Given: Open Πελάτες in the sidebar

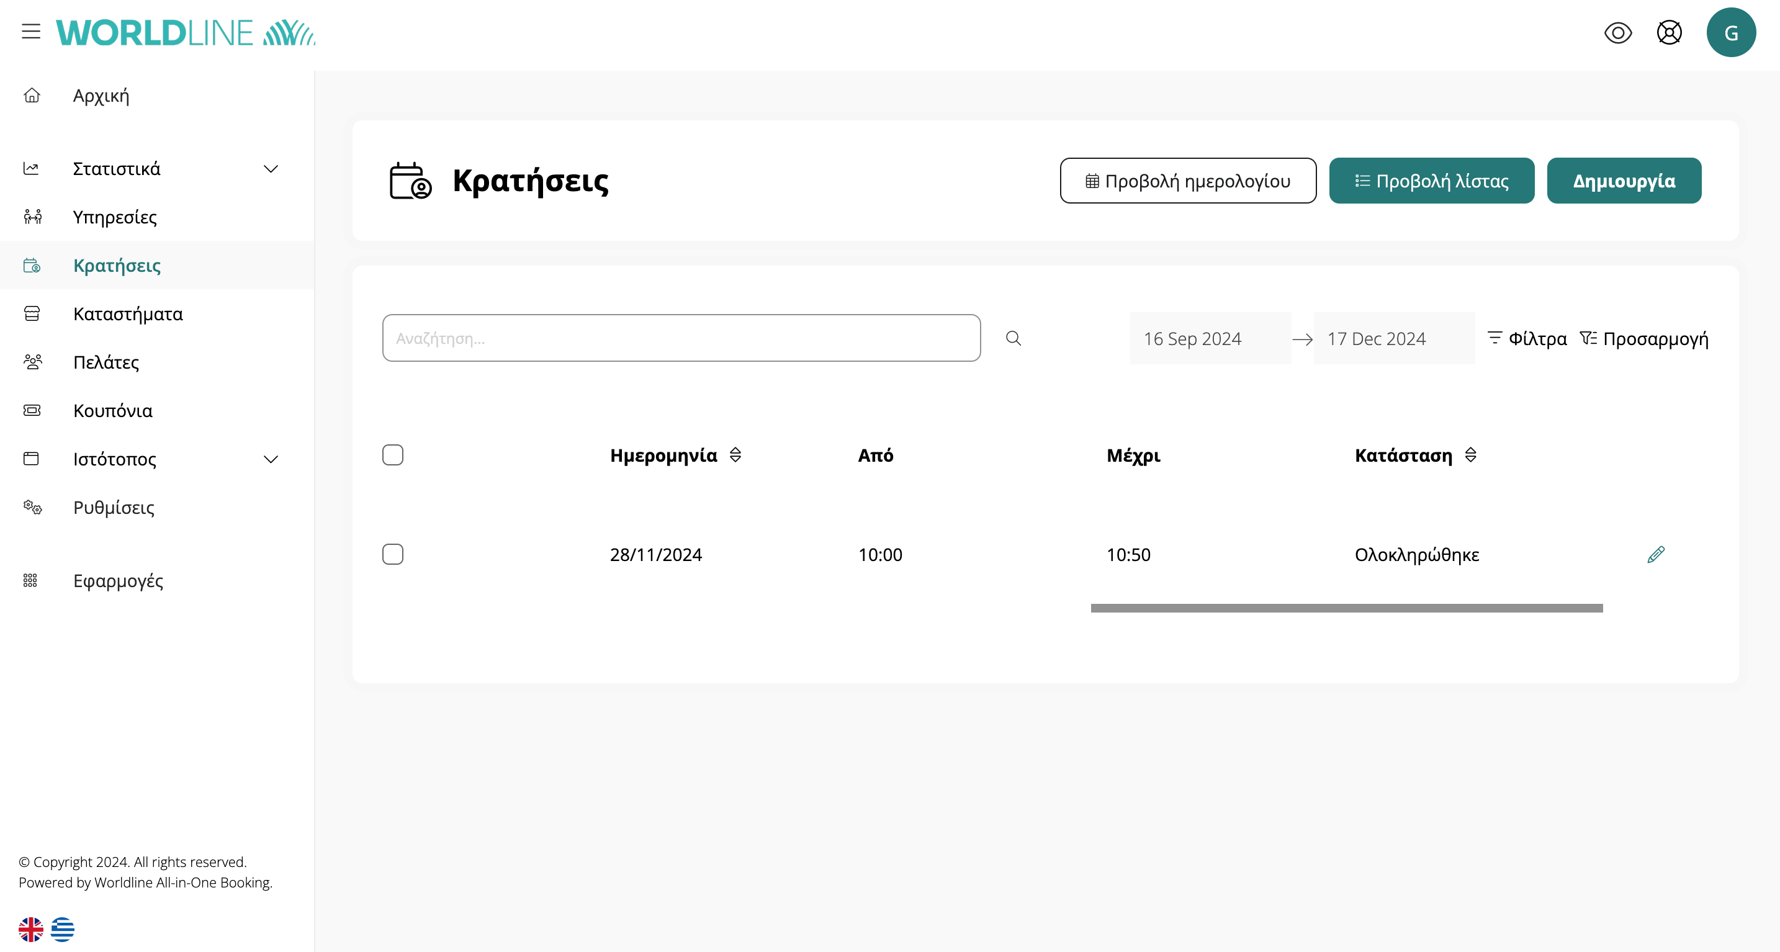Looking at the screenshot, I should coord(106,362).
